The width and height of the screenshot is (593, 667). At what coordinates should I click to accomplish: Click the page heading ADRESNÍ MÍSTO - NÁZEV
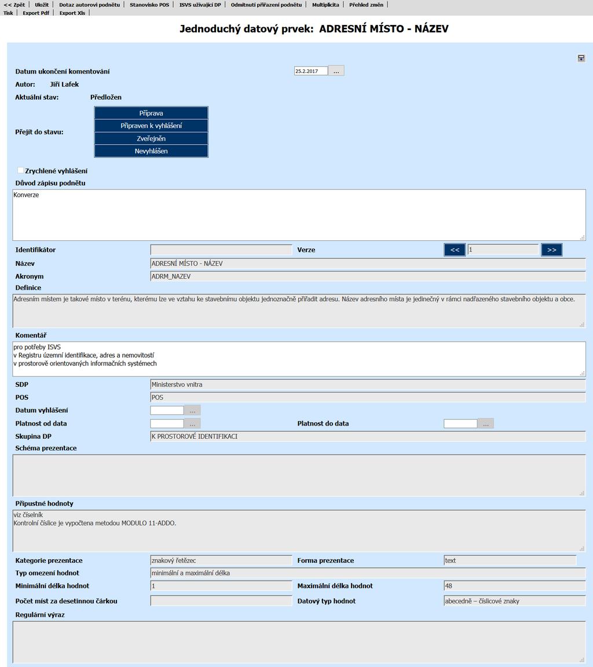click(384, 29)
